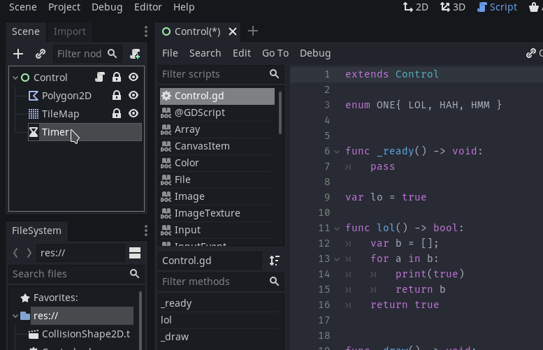Fold the _ready function at line 6
This screenshot has width=543, height=350.
pyautogui.click(x=337, y=152)
